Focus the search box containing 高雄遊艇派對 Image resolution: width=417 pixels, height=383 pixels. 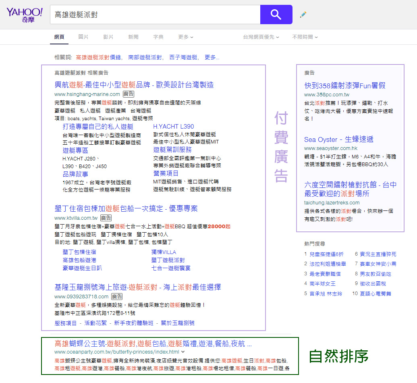pos(155,15)
